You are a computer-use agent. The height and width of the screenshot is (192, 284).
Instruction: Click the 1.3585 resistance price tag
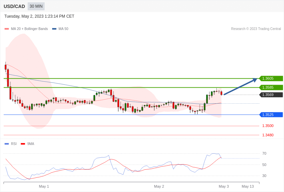[x=271, y=87]
